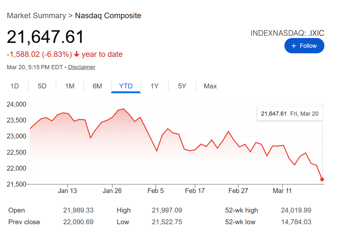Image resolution: width=338 pixels, height=233 pixels.
Task: Click the Follow button
Action: (x=304, y=46)
